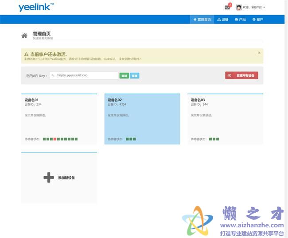
Task: Click the red sensor status square in 设备名01
Action: [x=55, y=139]
